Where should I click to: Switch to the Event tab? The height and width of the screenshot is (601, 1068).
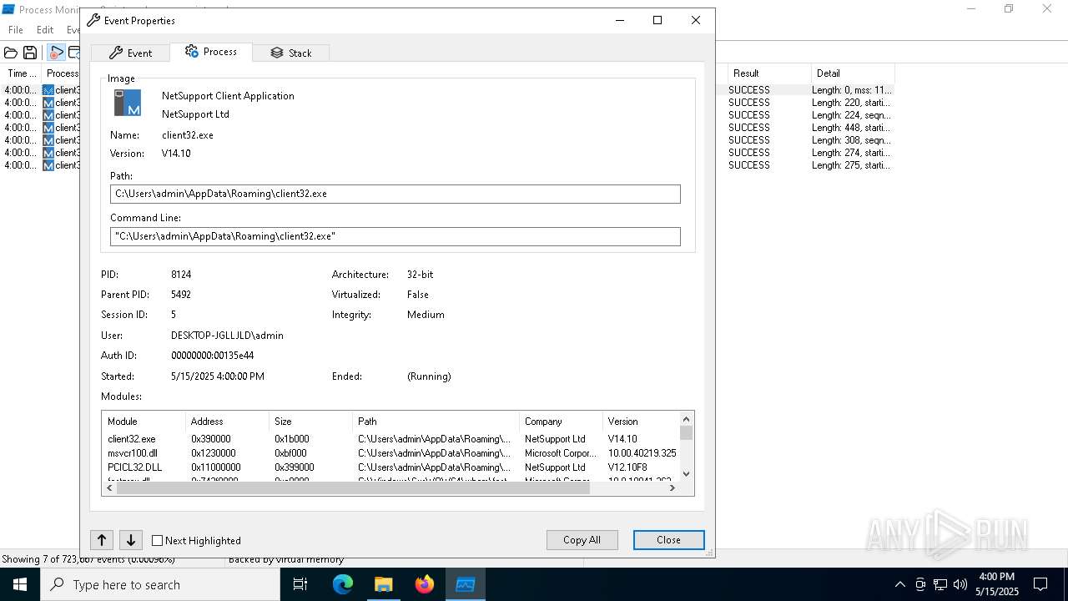coord(130,53)
